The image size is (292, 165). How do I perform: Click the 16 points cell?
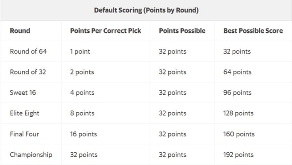(x=84, y=134)
